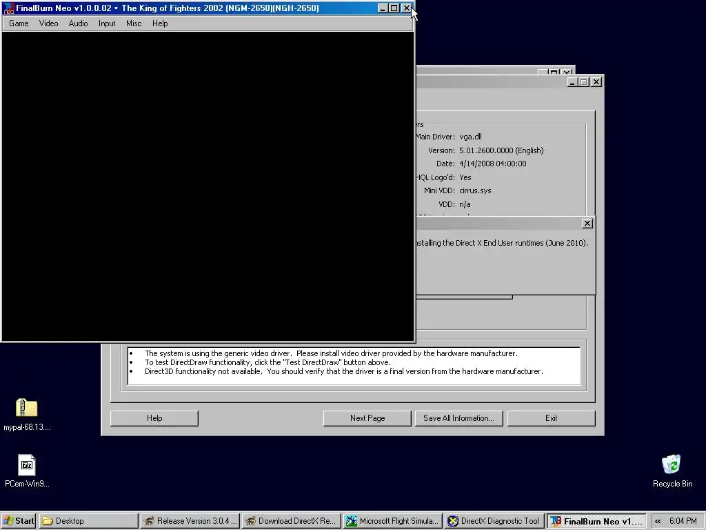Click the Help button in DirectX Diagnostic Tool
Viewport: 706px width, 530px height.
[x=154, y=418]
